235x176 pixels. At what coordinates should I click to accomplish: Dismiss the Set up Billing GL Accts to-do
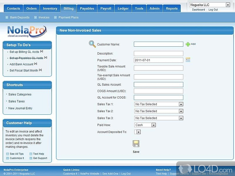[42, 51]
